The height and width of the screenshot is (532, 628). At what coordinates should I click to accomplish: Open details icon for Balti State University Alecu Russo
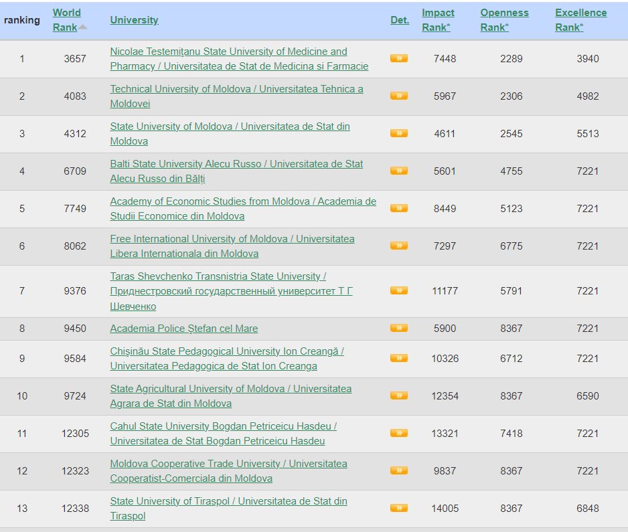click(399, 171)
